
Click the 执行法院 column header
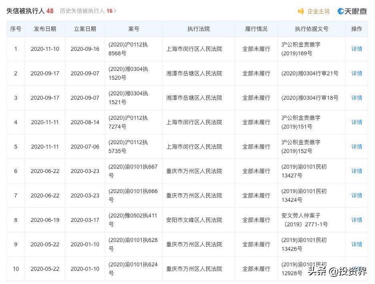(x=199, y=29)
